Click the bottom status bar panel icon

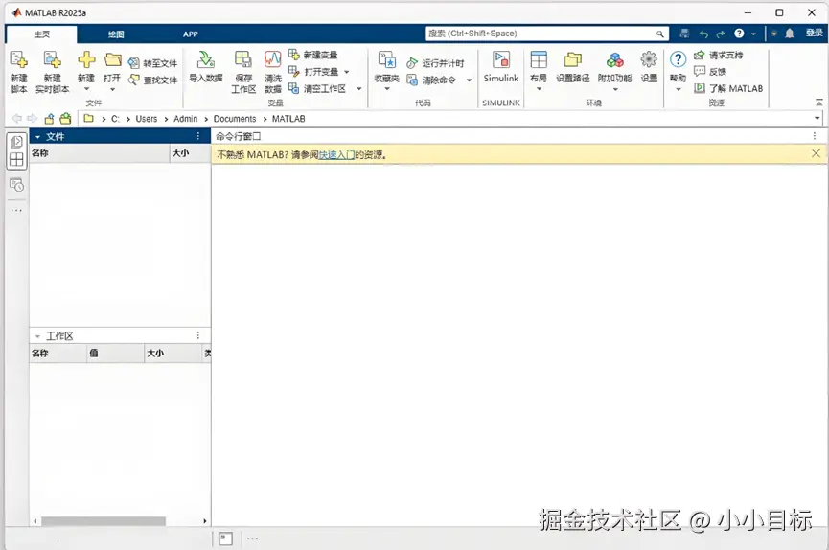click(x=226, y=539)
